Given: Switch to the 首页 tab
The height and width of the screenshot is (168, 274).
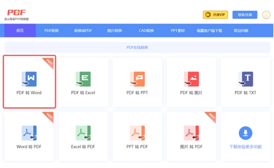Looking at the screenshot, I should (20, 31).
